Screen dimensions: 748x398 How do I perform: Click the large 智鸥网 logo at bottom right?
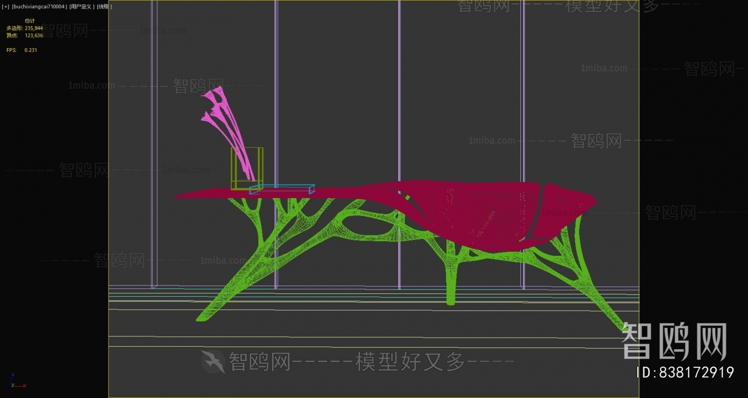pyautogui.click(x=674, y=341)
